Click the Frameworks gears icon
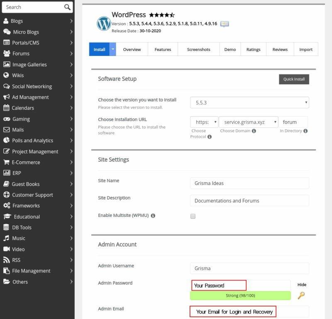The width and height of the screenshot is (332, 319). (7, 205)
